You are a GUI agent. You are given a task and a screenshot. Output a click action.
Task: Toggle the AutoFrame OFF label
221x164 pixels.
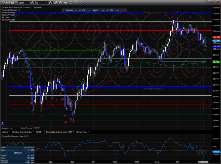(30, 128)
